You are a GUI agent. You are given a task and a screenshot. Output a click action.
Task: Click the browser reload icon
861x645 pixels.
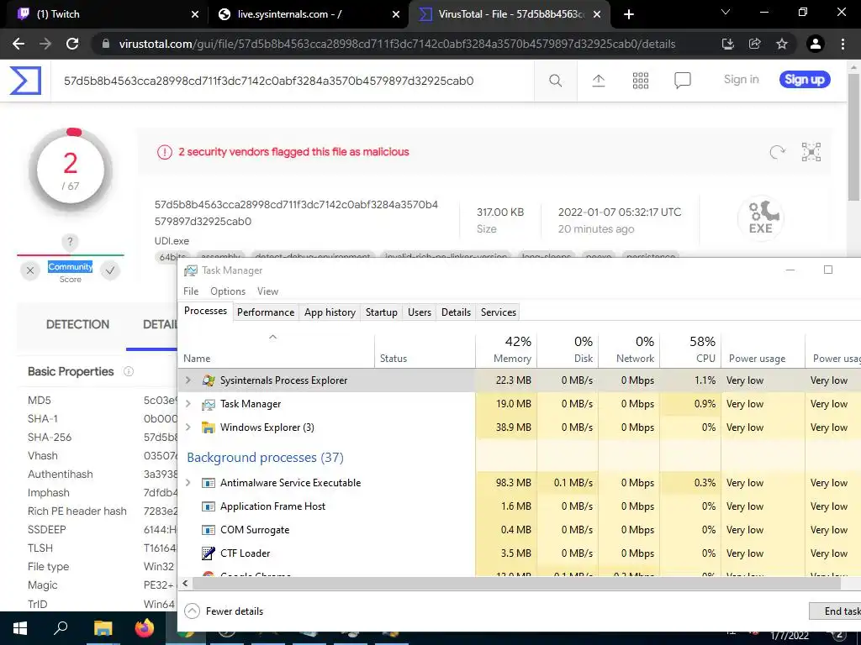point(72,44)
